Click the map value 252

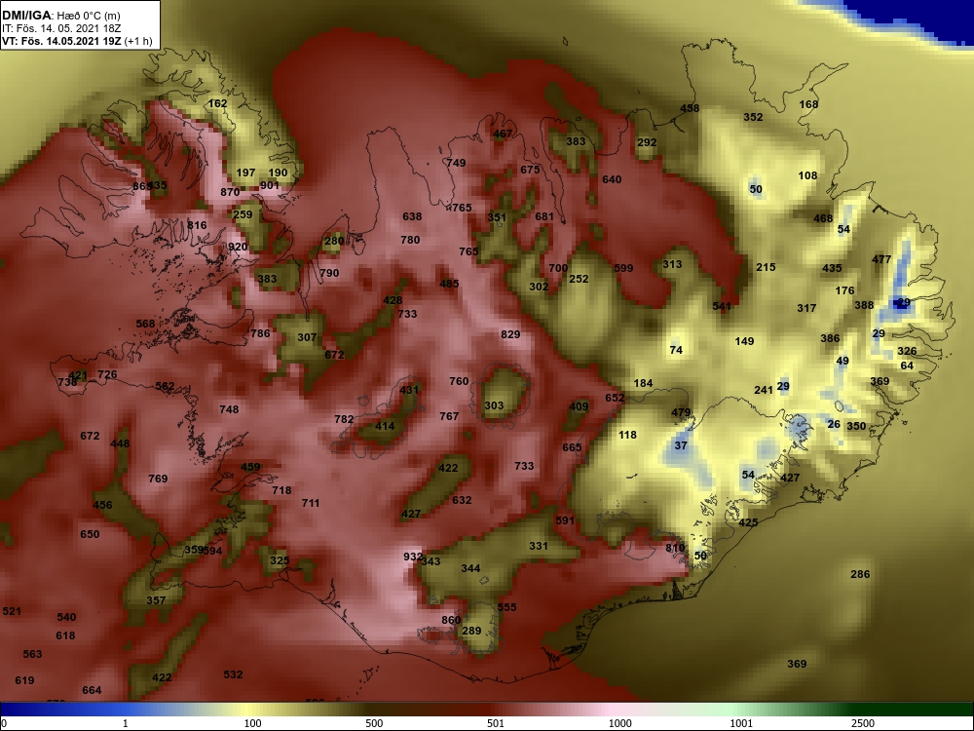tap(579, 279)
